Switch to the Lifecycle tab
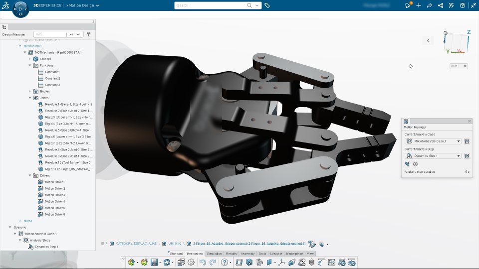The height and width of the screenshot is (269, 479). pos(276,254)
